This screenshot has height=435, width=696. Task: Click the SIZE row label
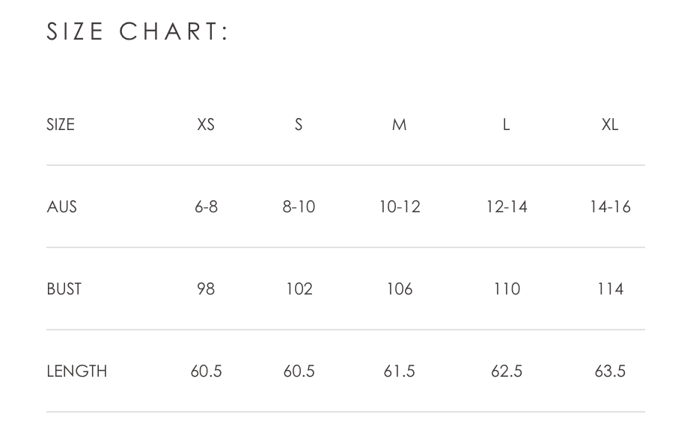[x=61, y=125]
